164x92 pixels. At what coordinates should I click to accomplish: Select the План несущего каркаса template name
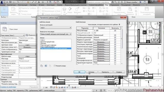pos(48,45)
